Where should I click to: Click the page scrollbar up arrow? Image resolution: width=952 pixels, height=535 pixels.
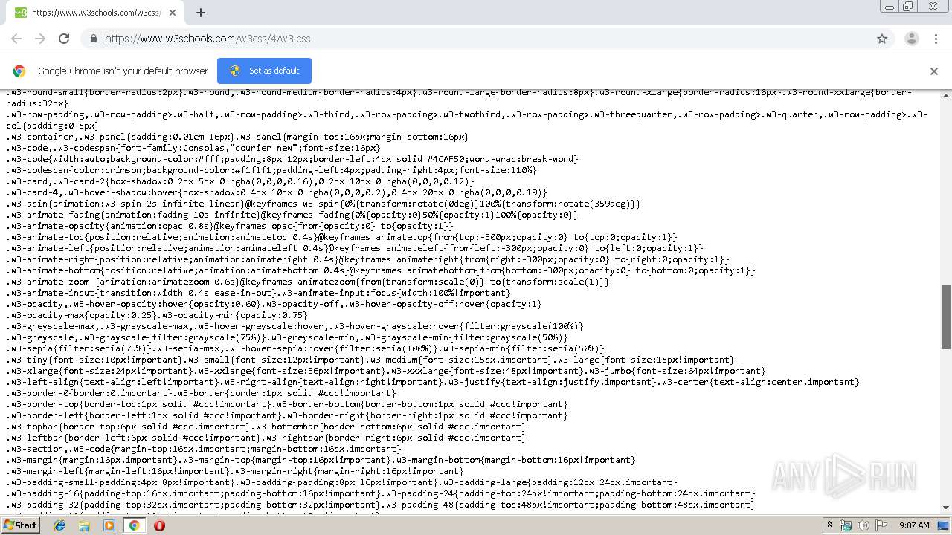pos(946,94)
